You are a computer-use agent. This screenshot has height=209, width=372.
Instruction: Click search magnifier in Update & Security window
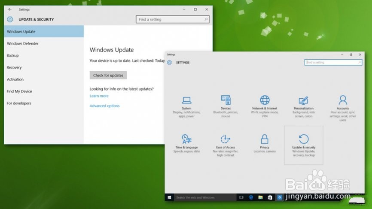click(x=206, y=19)
